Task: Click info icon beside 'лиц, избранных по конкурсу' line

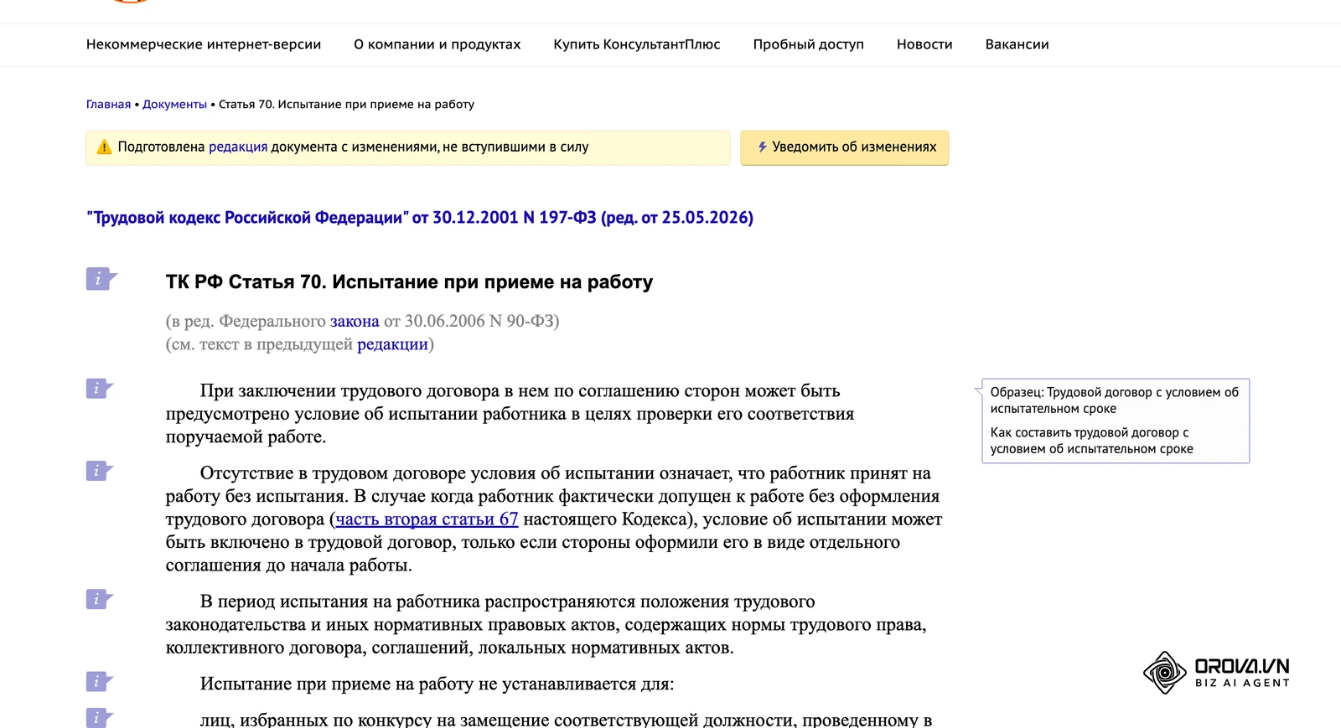Action: (99, 718)
